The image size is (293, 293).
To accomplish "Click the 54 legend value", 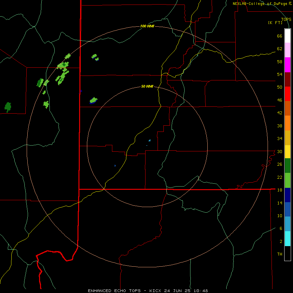I will coord(280,74).
